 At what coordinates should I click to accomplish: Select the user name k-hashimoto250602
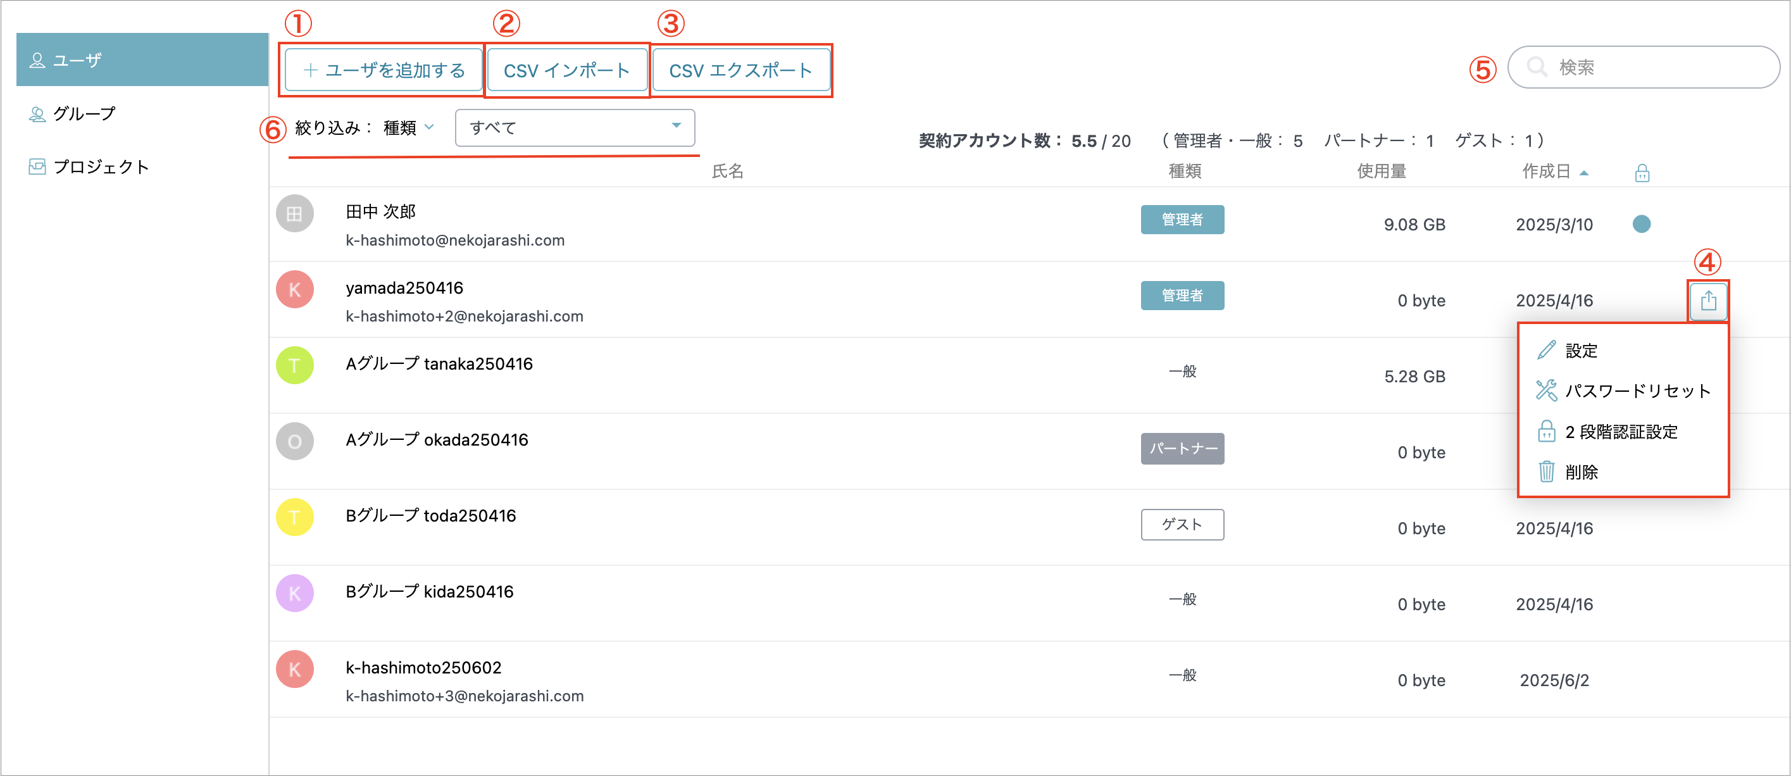(x=423, y=668)
